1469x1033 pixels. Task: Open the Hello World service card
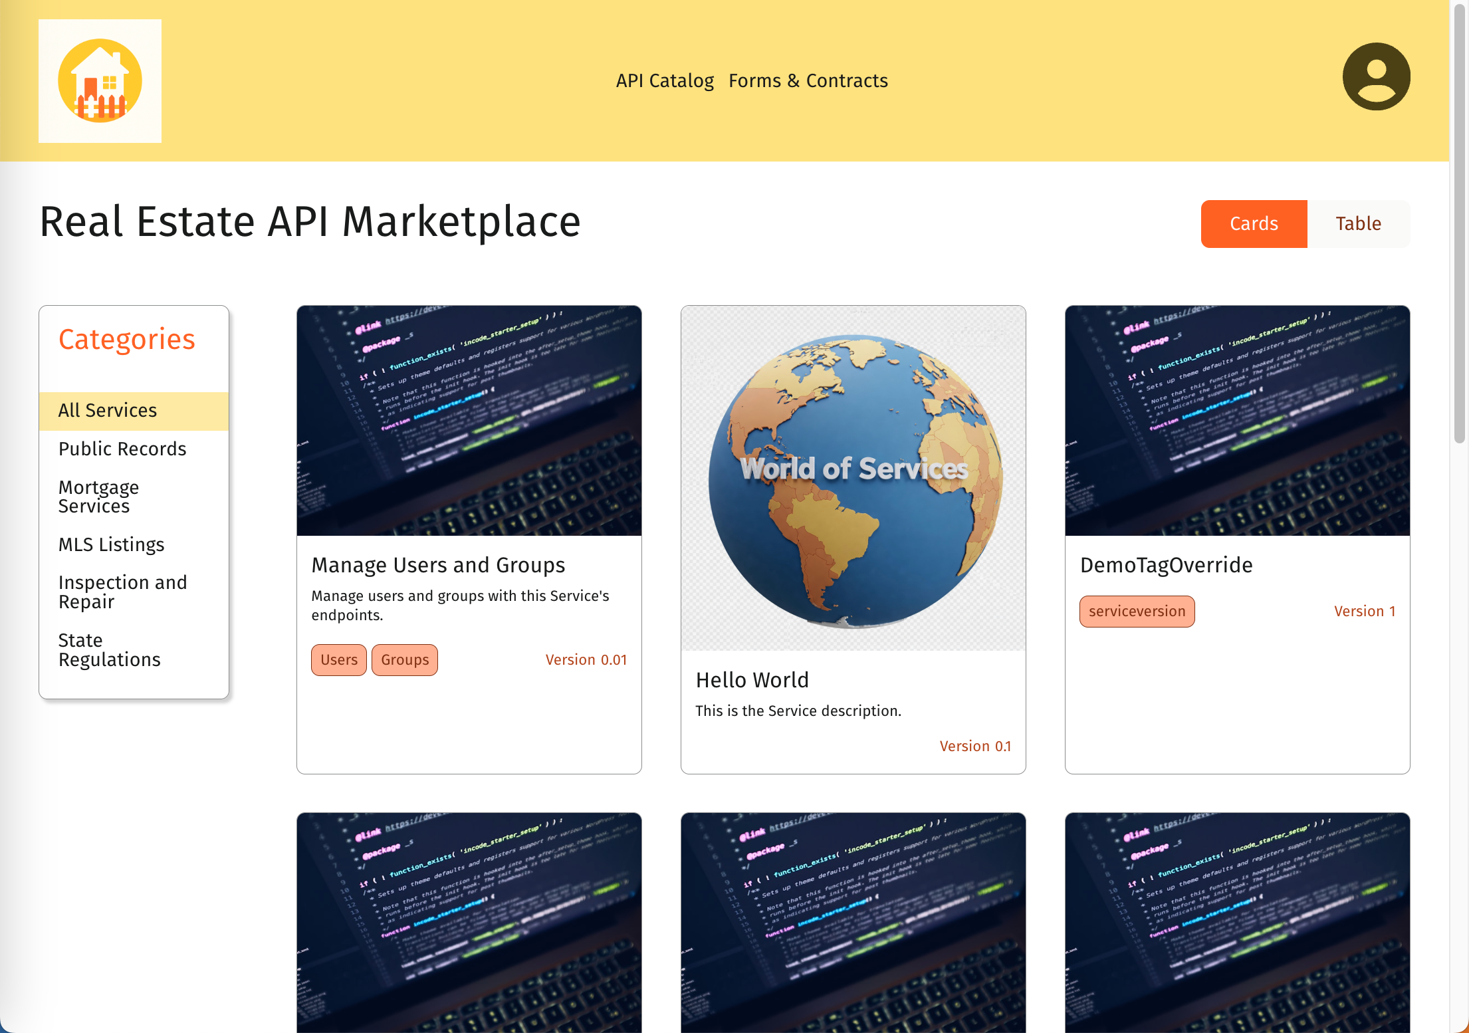pos(752,679)
